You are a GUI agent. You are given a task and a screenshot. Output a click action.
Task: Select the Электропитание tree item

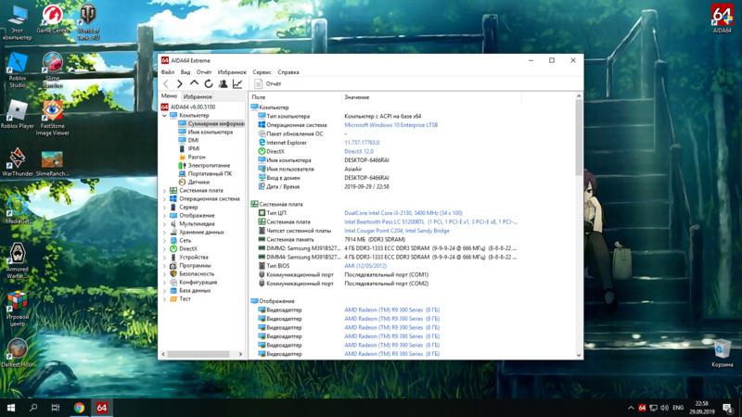pos(204,166)
